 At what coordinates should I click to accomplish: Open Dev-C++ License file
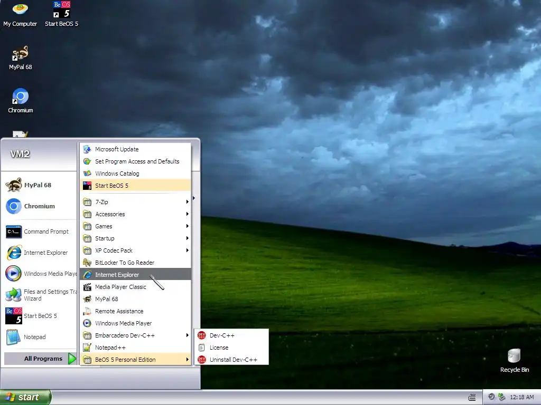tap(232, 347)
